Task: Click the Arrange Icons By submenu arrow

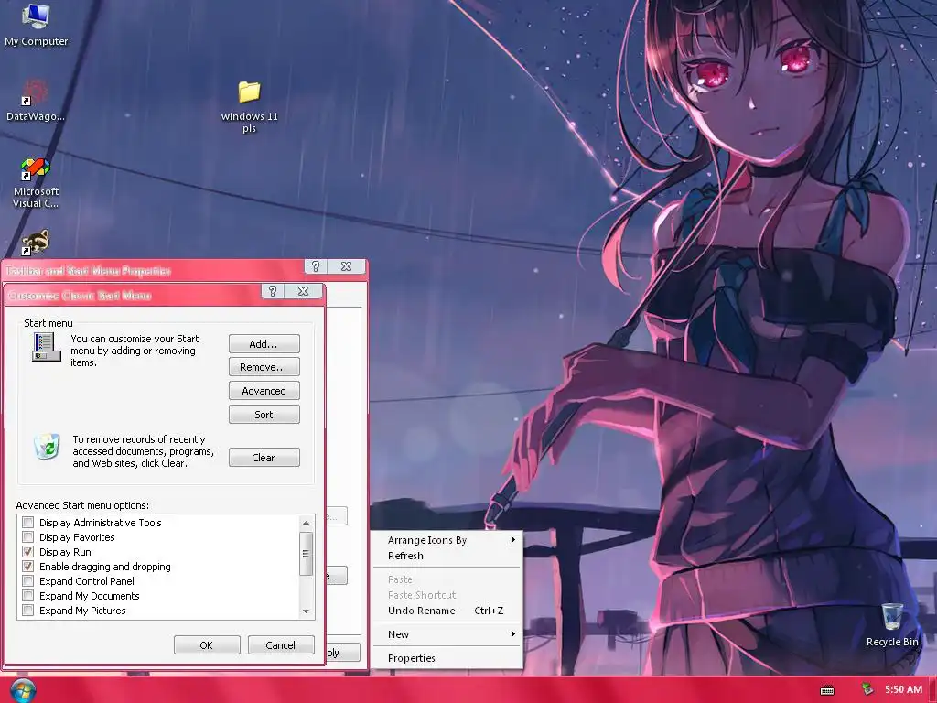Action: (x=512, y=540)
